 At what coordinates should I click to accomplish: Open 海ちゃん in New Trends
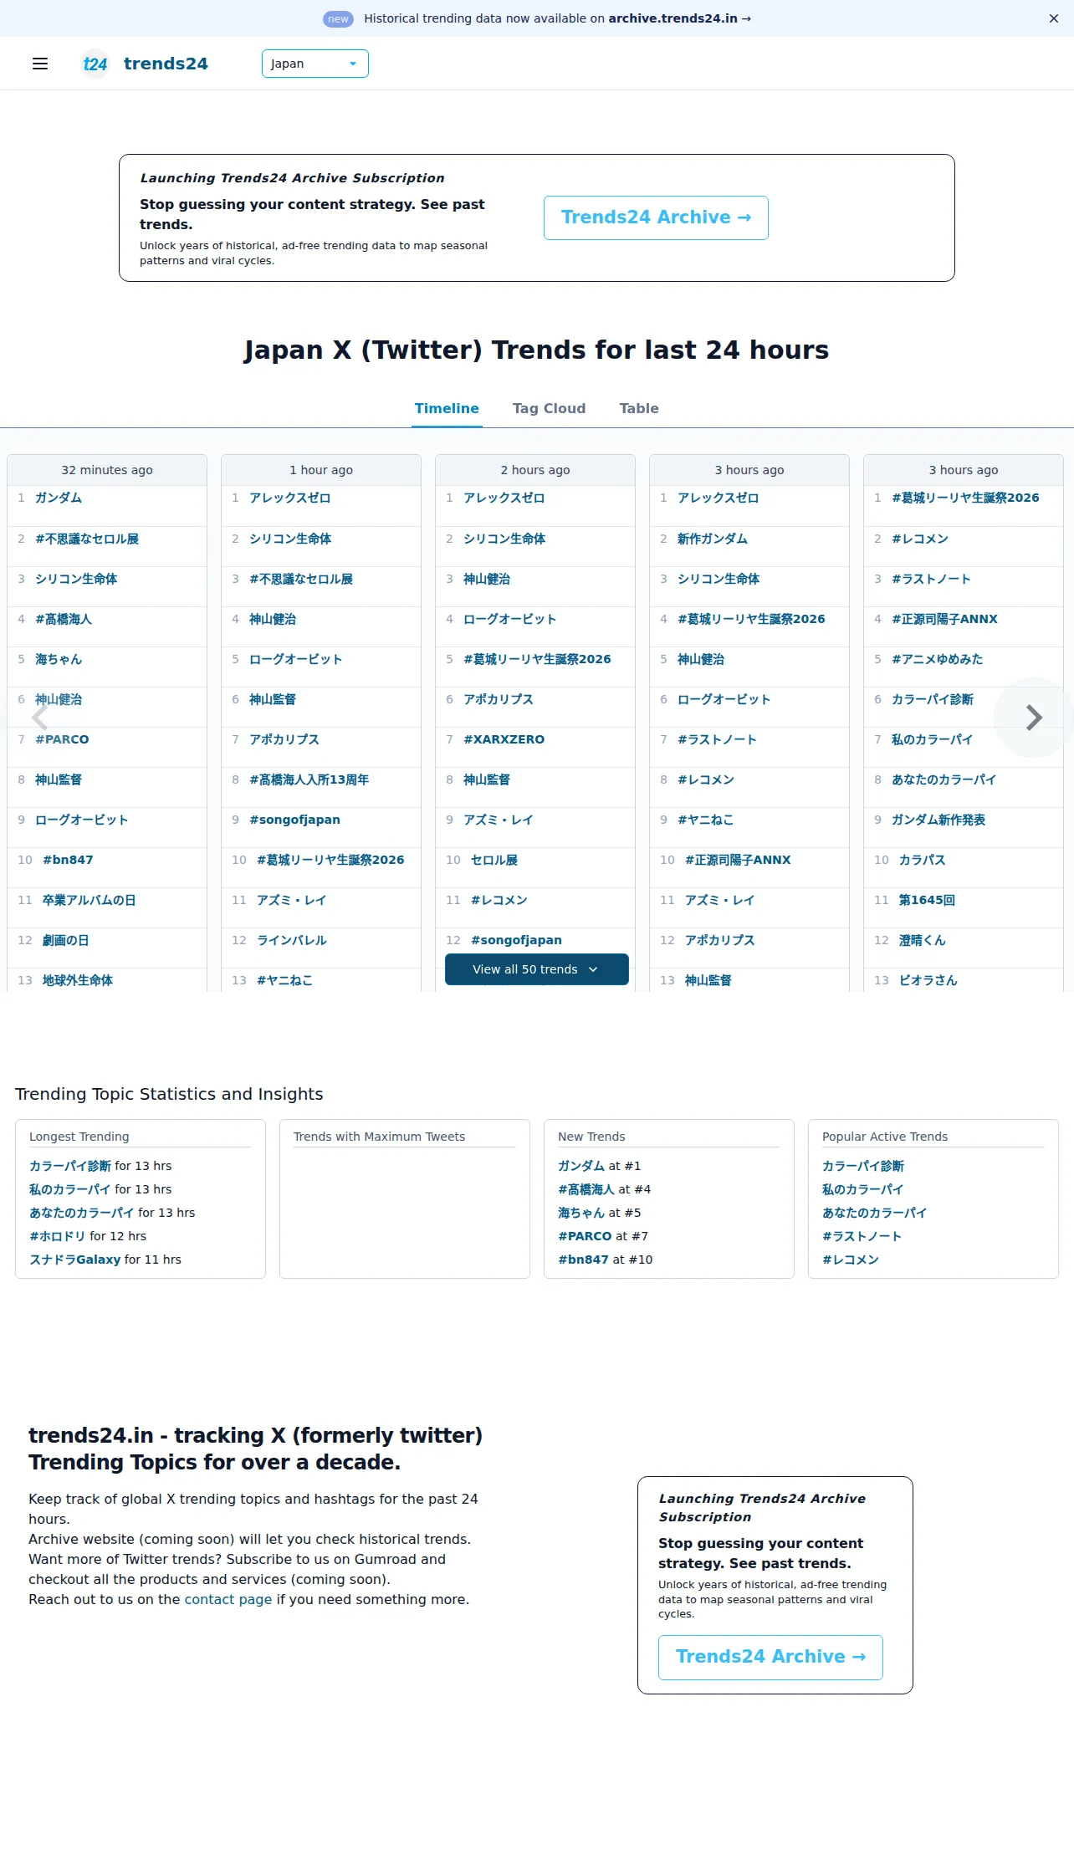click(x=581, y=1214)
